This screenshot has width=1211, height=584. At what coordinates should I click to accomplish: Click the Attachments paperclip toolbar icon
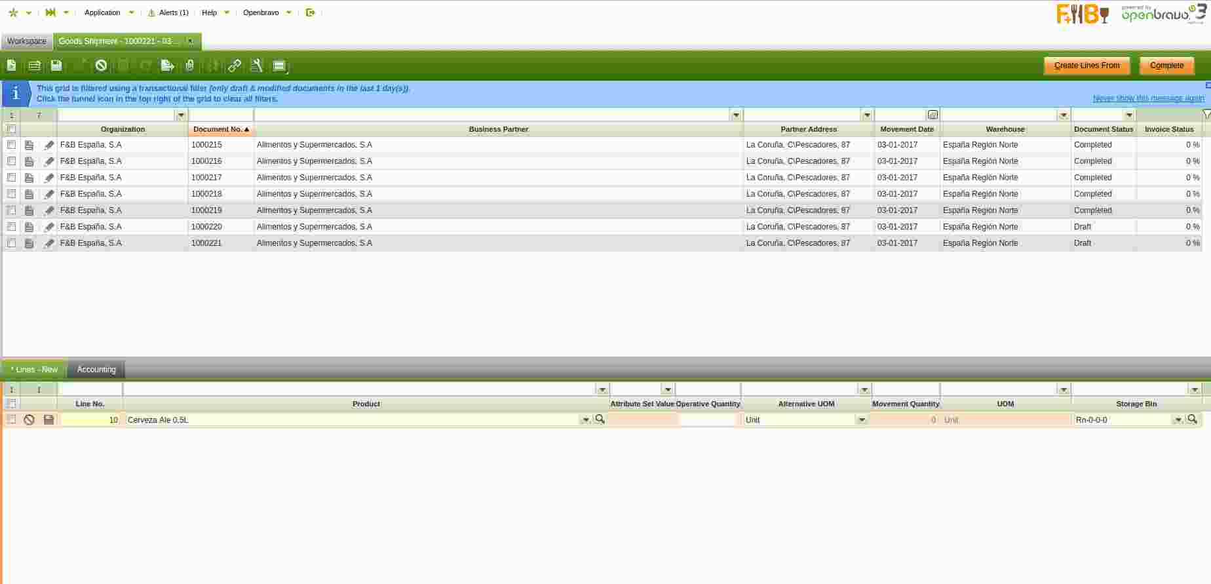pos(190,66)
